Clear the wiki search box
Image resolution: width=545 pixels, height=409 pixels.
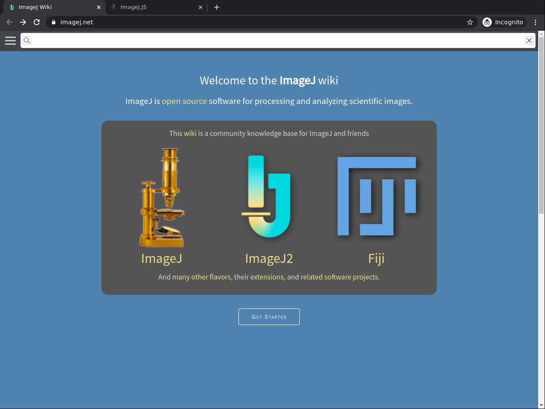529,40
